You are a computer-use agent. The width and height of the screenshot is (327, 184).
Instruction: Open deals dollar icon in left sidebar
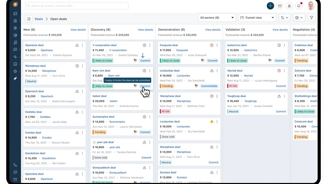coord(15,28)
